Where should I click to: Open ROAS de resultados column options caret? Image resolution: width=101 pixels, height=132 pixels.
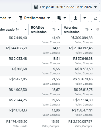coord(59,29)
